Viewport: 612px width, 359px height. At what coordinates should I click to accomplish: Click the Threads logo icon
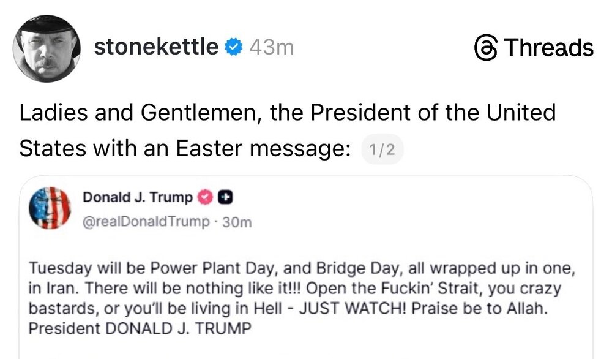pyautogui.click(x=486, y=48)
